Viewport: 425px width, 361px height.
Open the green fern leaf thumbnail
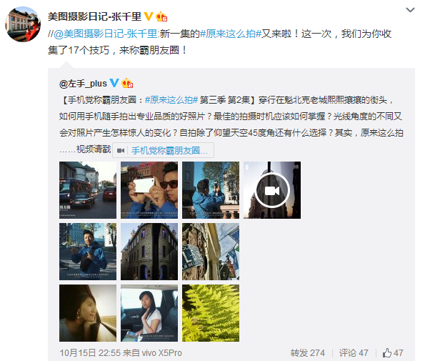[211, 313]
